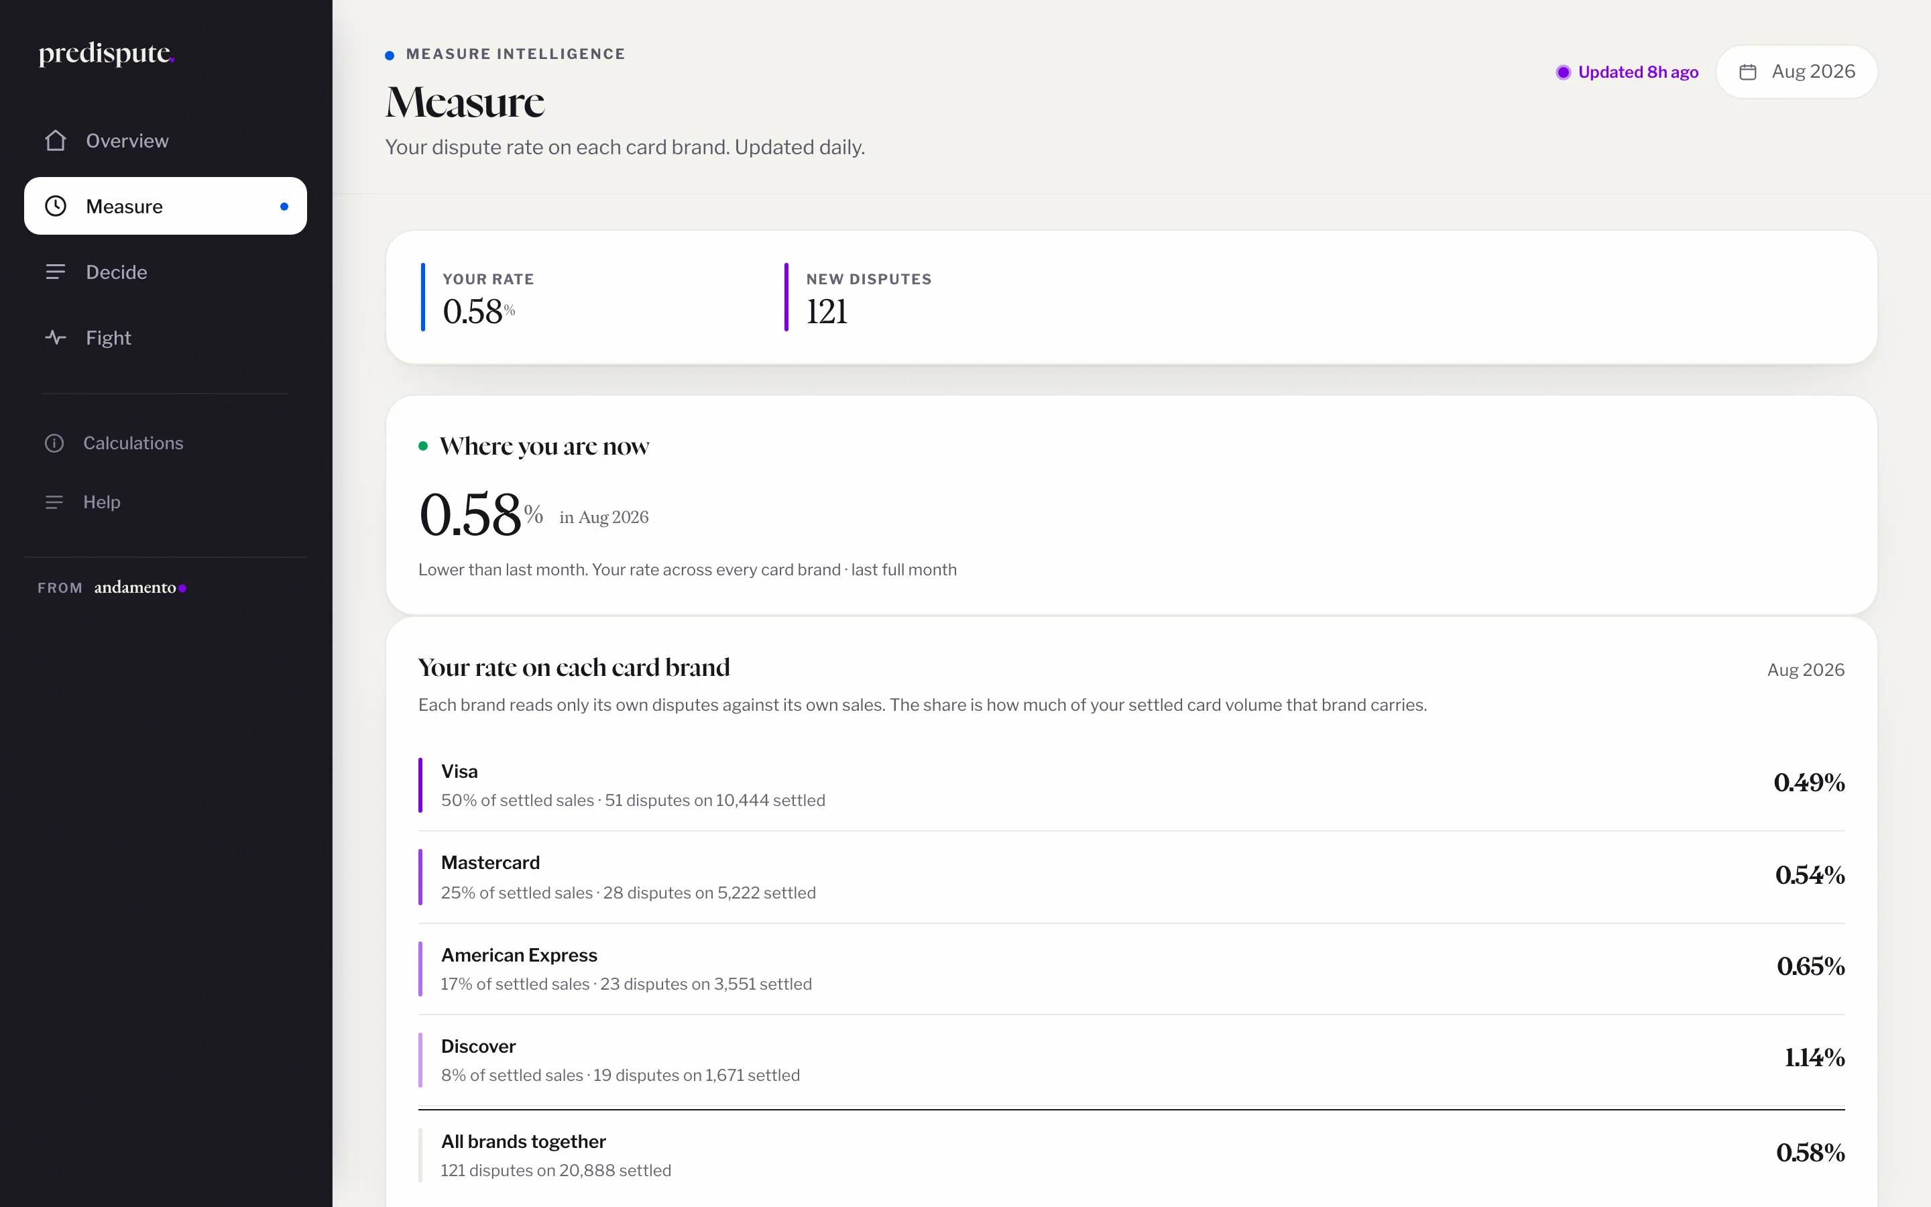
Task: Click '23 disputes on 3,551 settled' detail
Action: [x=706, y=984]
